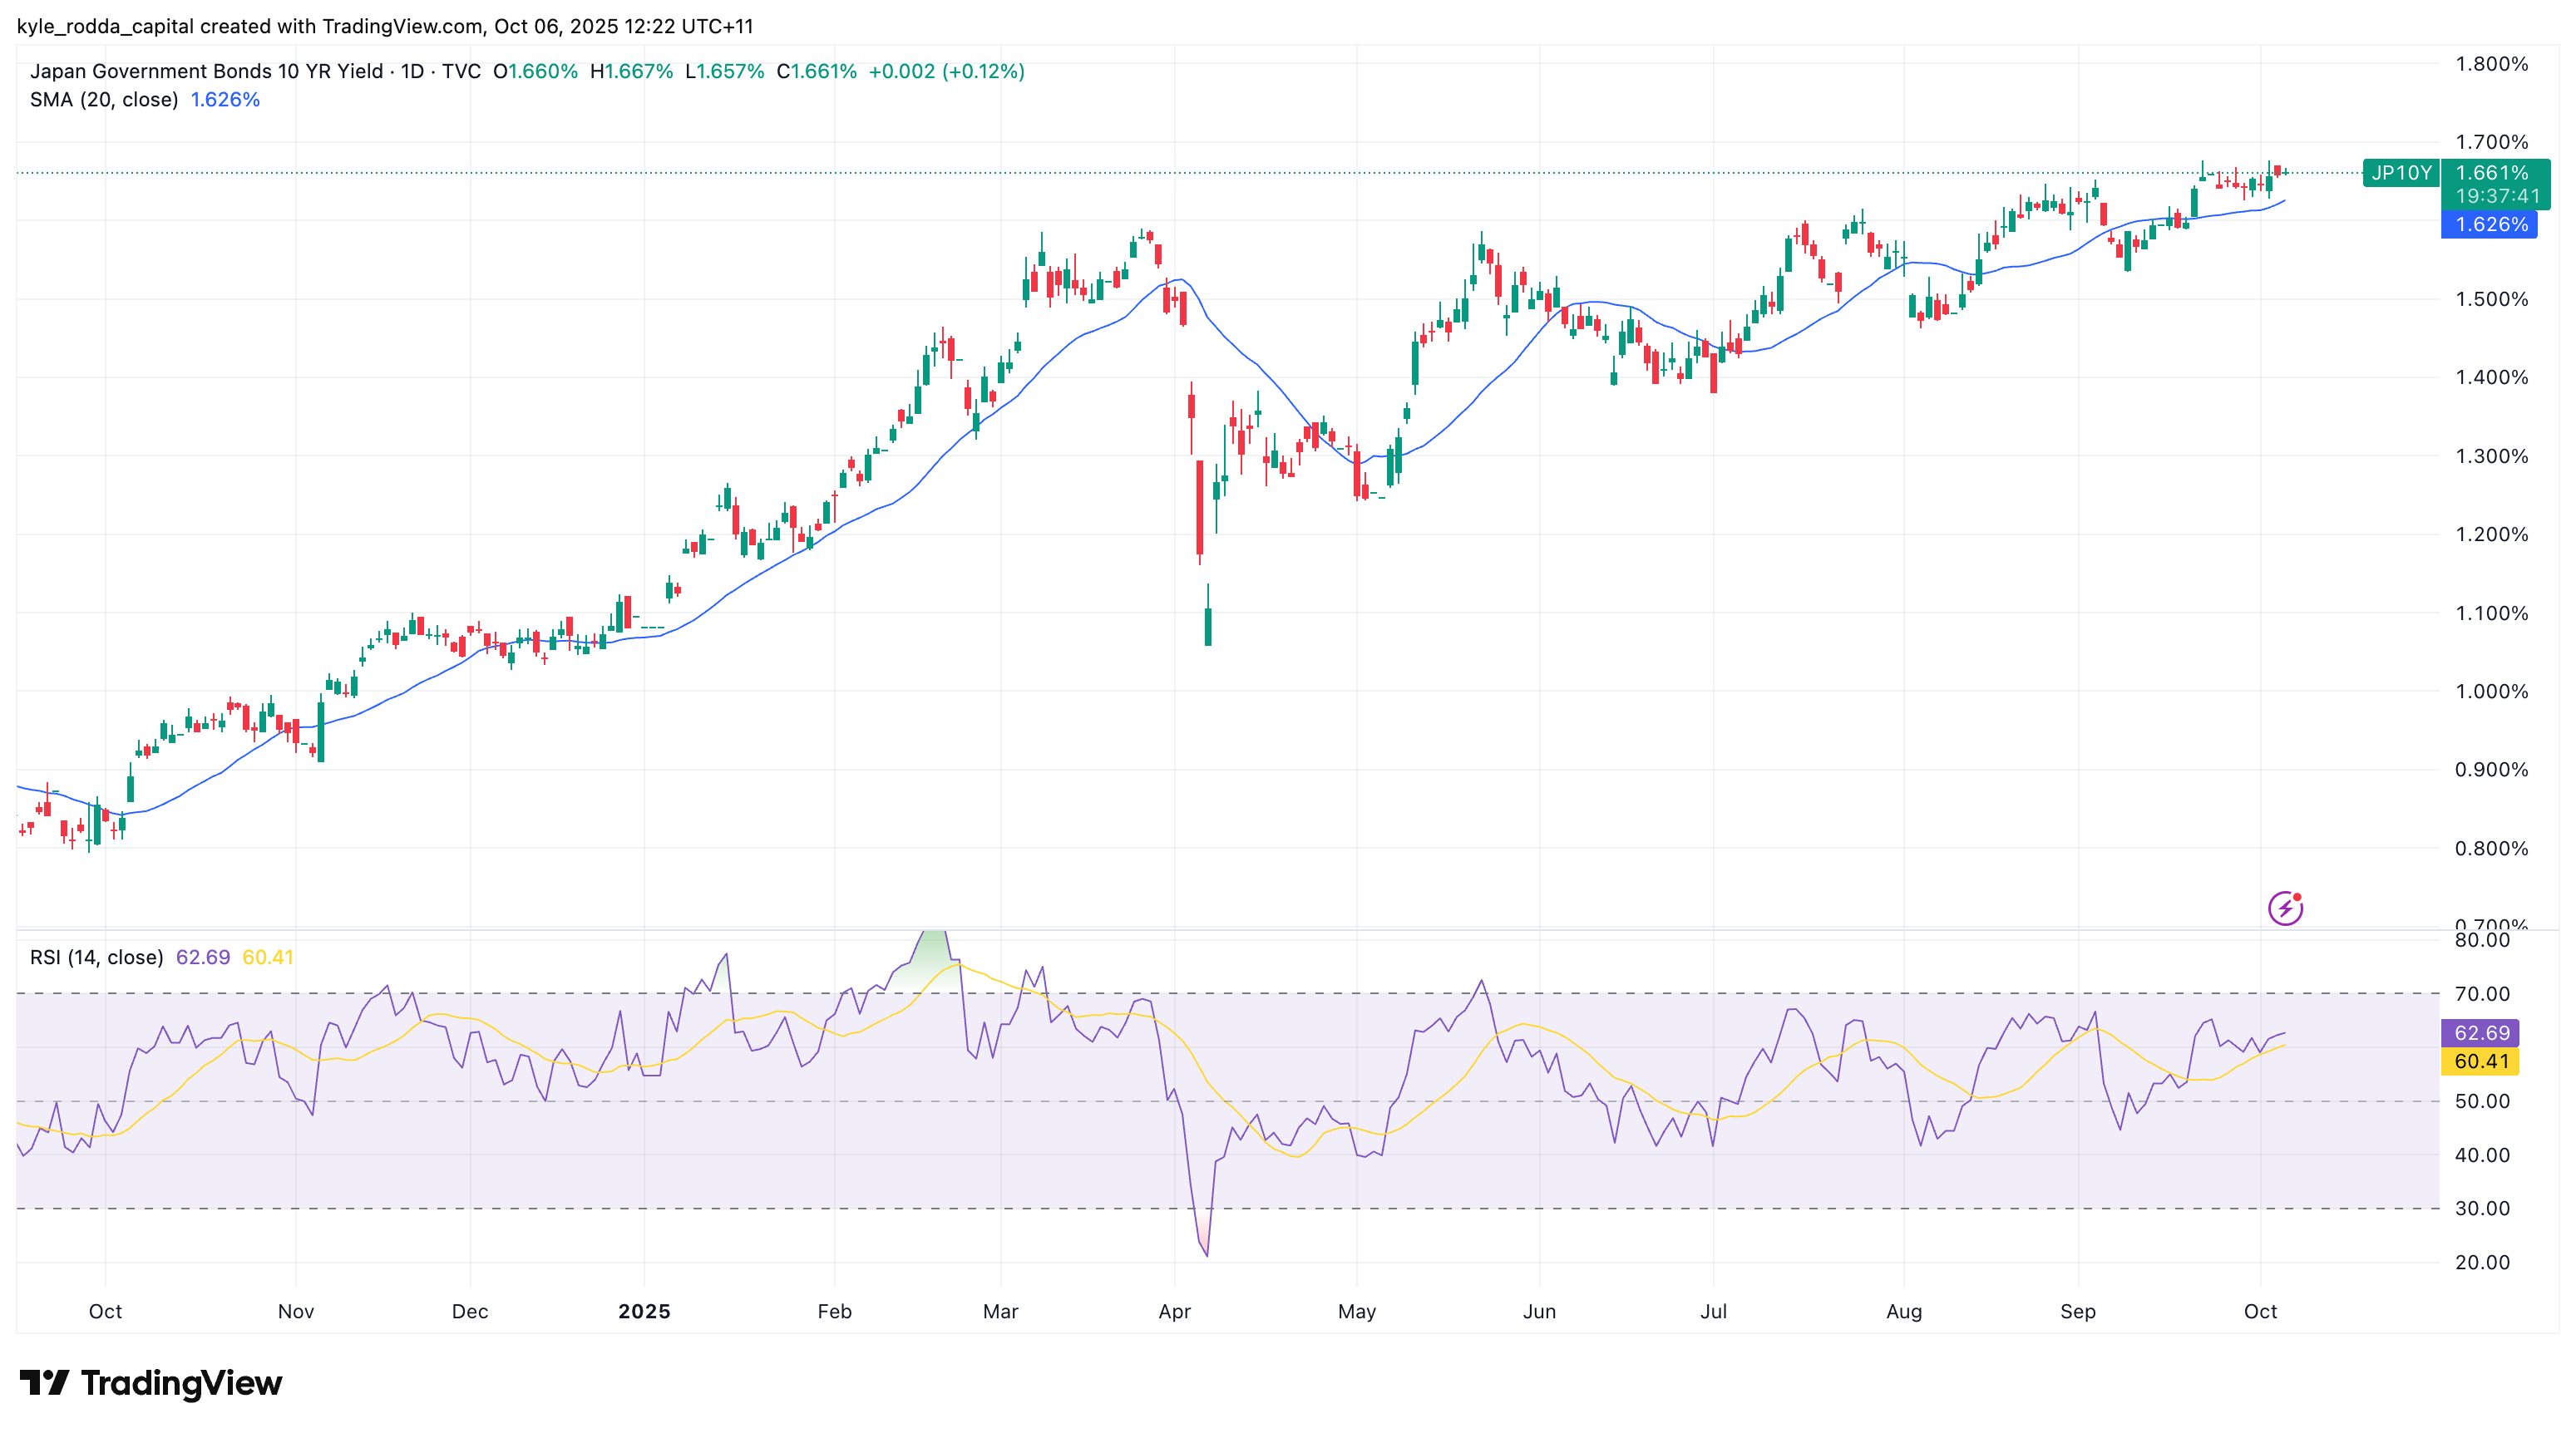Click the yellow 60.41 RSI axis label
The image size is (2576, 1433).
click(x=2481, y=1061)
